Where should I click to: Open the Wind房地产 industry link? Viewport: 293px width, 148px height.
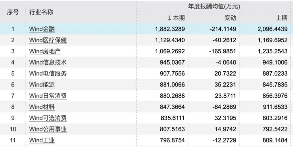click(45, 51)
